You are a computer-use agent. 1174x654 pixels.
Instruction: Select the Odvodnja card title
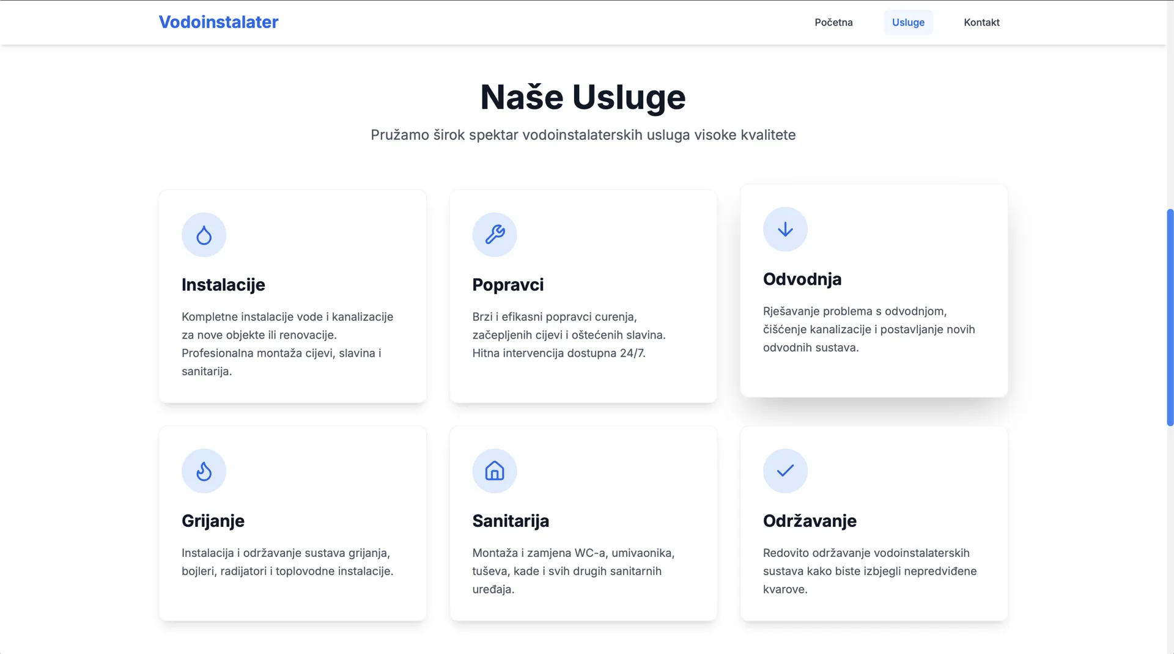tap(802, 279)
